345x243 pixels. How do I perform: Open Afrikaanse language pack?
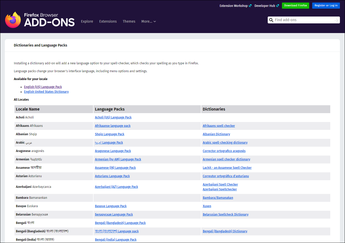[x=113, y=126]
